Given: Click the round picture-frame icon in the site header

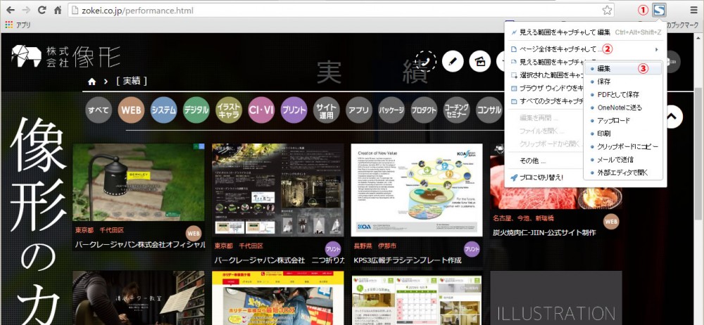Looking at the screenshot, I should pyautogui.click(x=479, y=61).
